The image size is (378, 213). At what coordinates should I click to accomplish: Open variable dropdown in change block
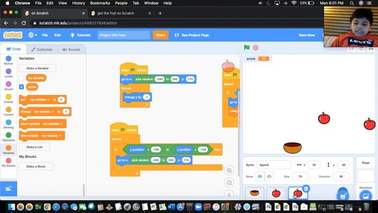(x=44, y=112)
